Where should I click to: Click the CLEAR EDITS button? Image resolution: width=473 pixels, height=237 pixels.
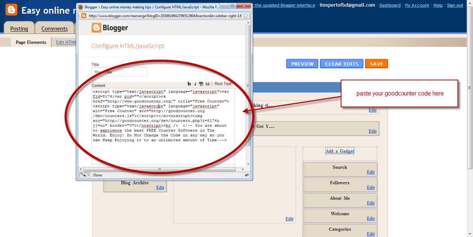coord(341,64)
